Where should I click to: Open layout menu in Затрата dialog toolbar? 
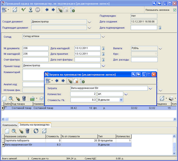49,81
